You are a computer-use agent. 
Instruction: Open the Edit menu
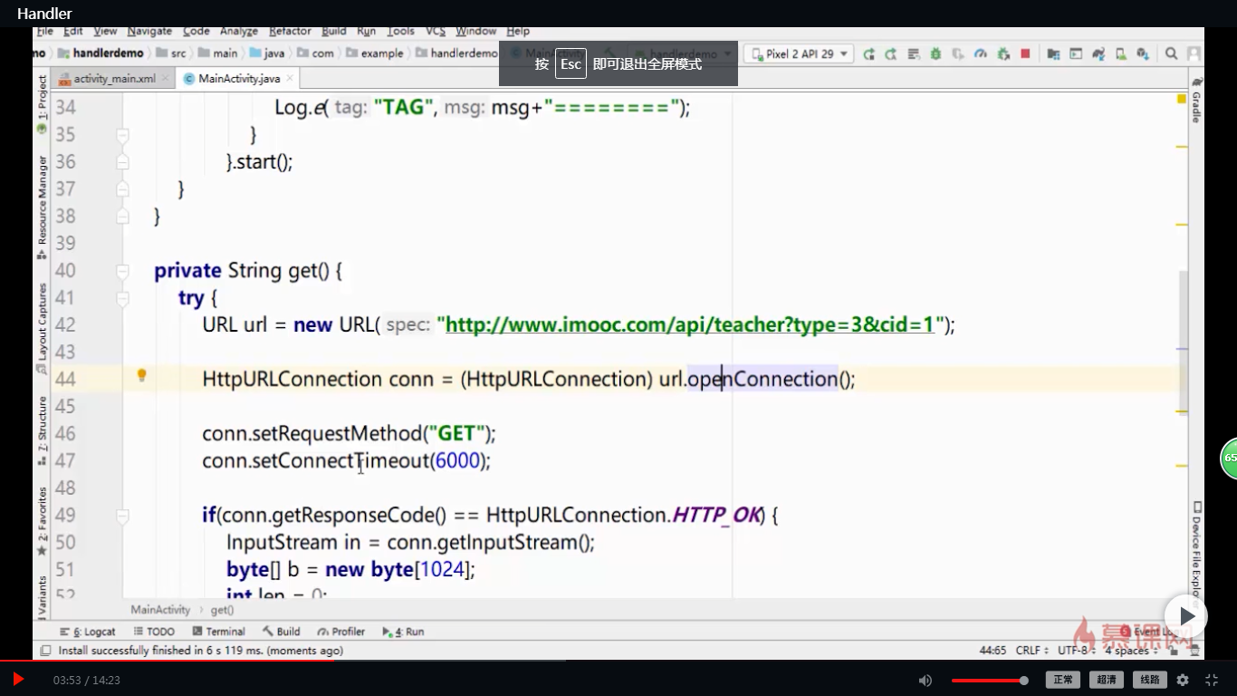pos(73,31)
